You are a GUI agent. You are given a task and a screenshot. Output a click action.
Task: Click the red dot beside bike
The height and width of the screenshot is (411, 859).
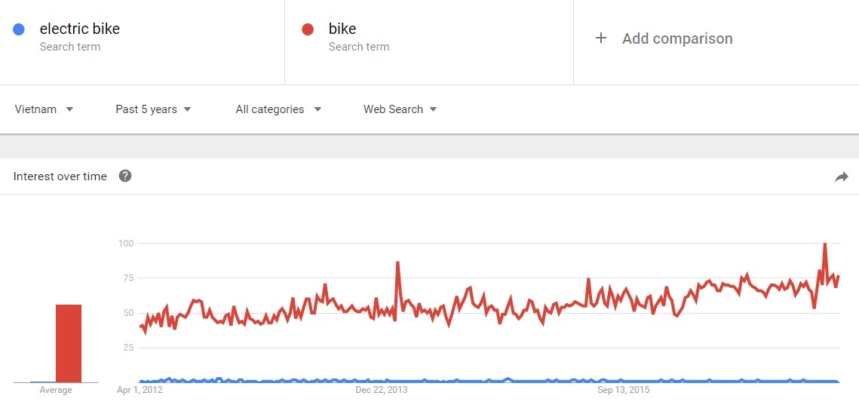pyautogui.click(x=308, y=29)
